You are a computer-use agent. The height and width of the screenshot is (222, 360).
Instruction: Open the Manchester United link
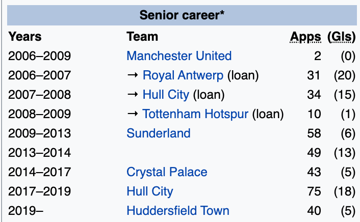(179, 56)
